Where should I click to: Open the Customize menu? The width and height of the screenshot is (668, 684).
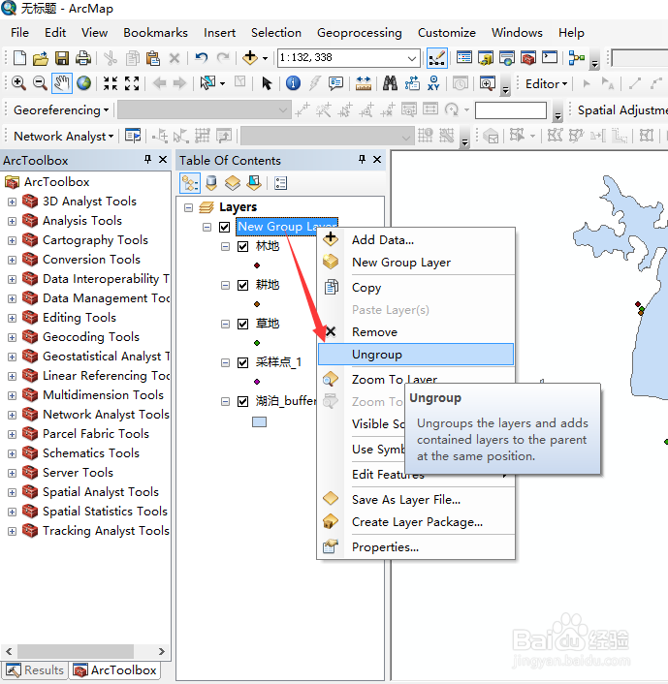(x=447, y=33)
